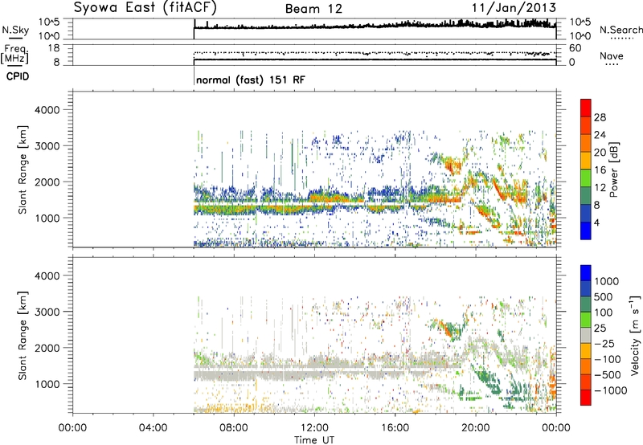Click the dotted Nave trace in frequency strip

pyautogui.click(x=375, y=53)
